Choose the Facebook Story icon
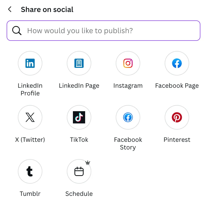This screenshot has width=207, height=203. tap(128, 117)
